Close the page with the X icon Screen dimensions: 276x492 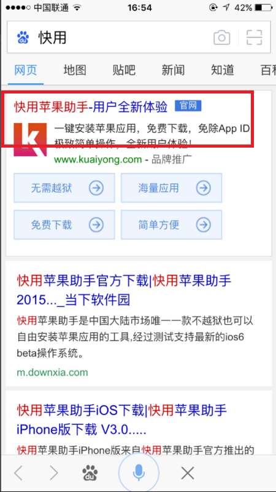click(188, 473)
